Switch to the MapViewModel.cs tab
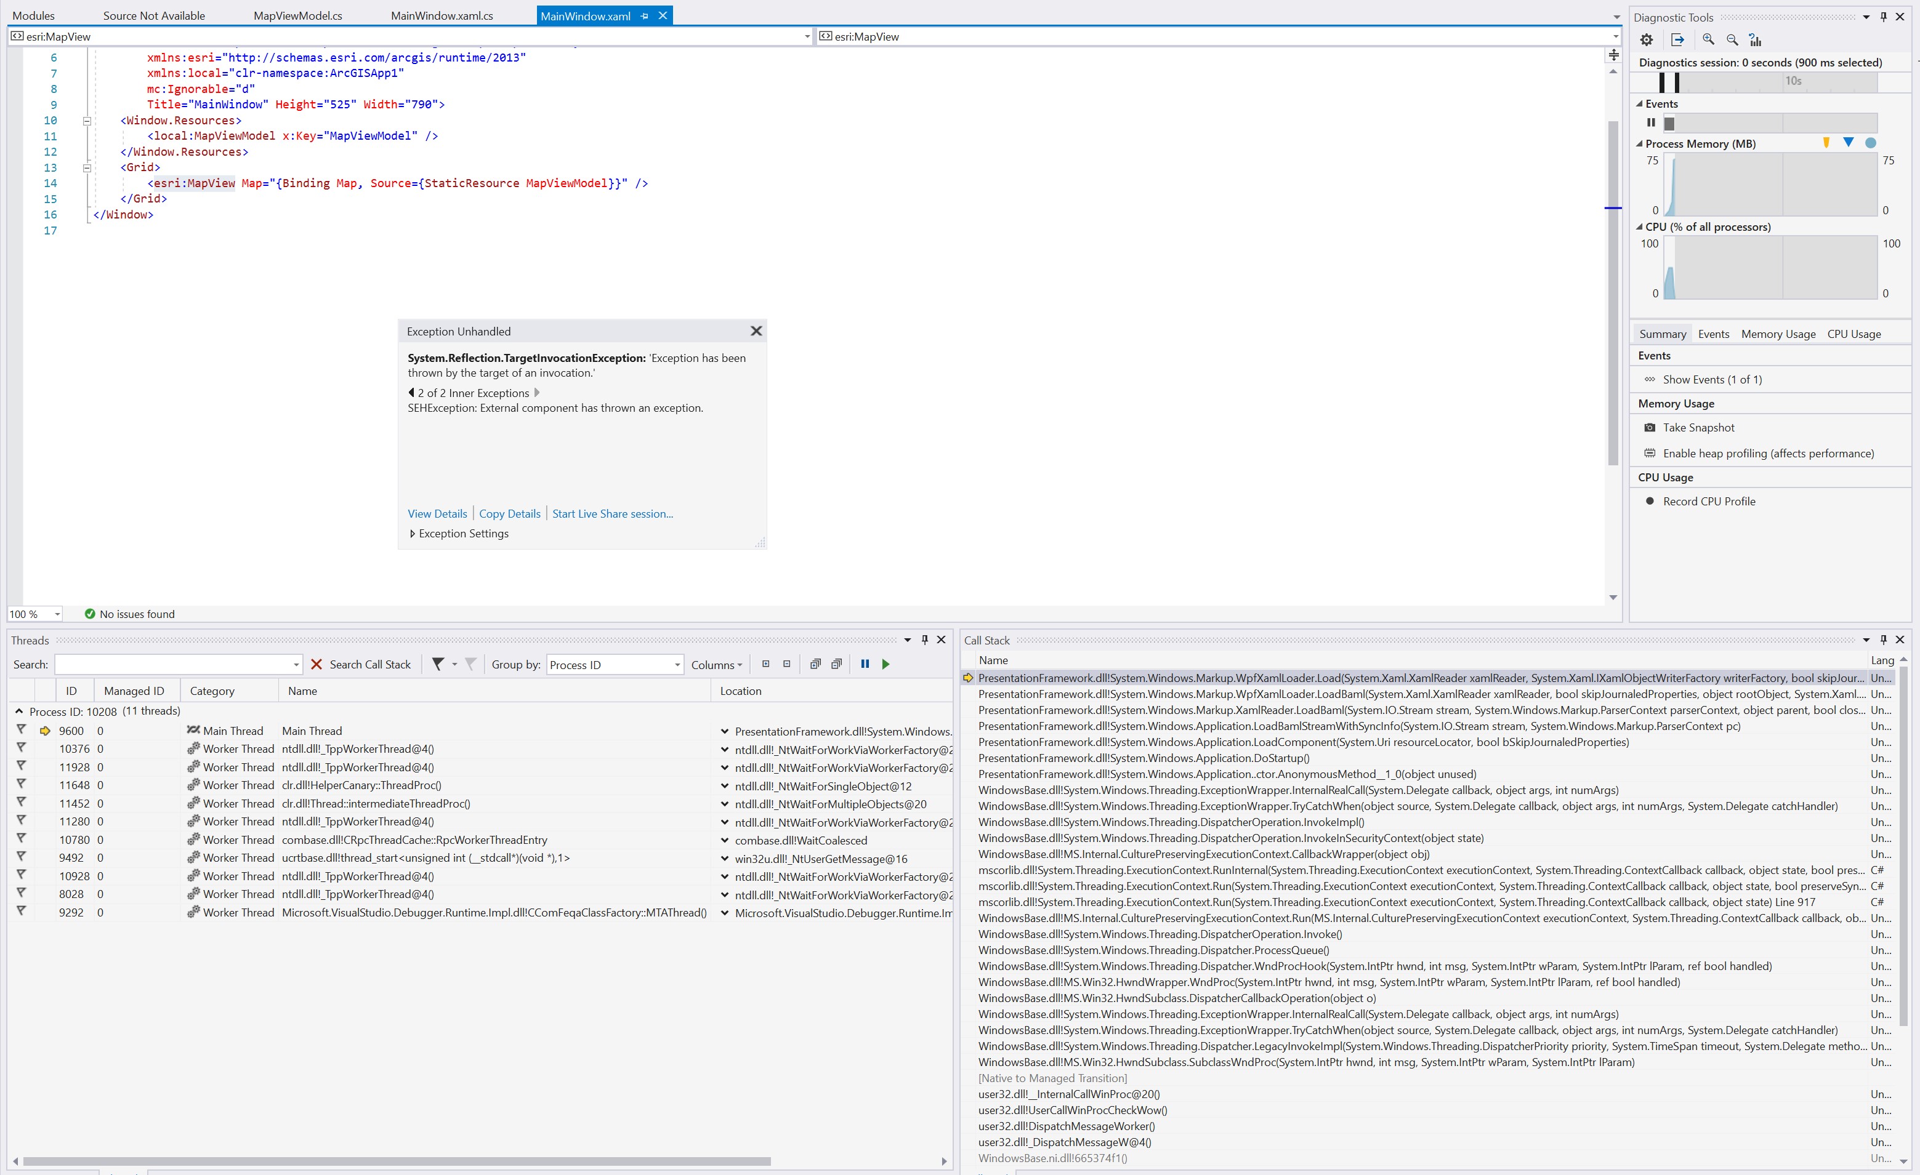Image resolution: width=1920 pixels, height=1175 pixels. pyautogui.click(x=297, y=15)
